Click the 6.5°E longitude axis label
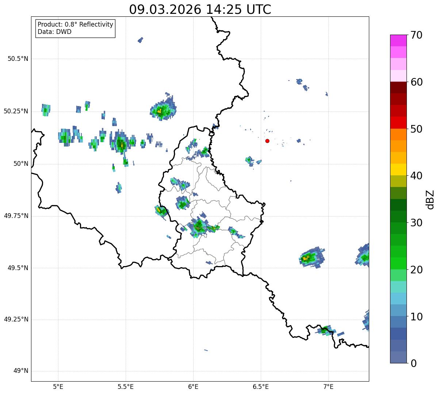Viewport: 439px width, 394px height. pos(261,386)
